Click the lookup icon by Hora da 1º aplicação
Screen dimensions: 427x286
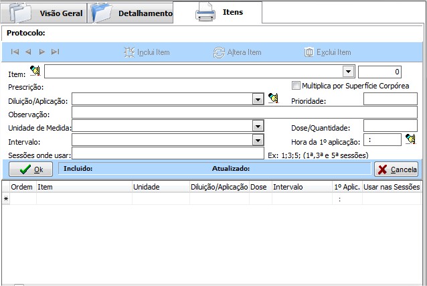(410, 139)
